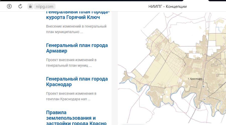Reload the page with refresh icon

pos(20,6)
